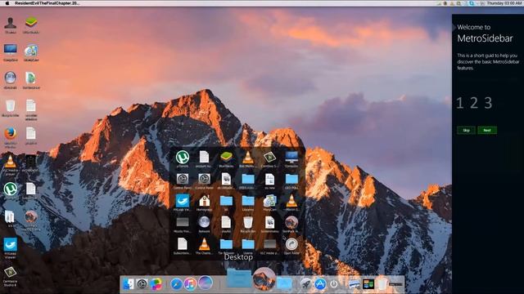Open Computer monitor icon in Desktop stack
Image resolution: width=524 pixels, height=294 pixels.
[x=291, y=157]
